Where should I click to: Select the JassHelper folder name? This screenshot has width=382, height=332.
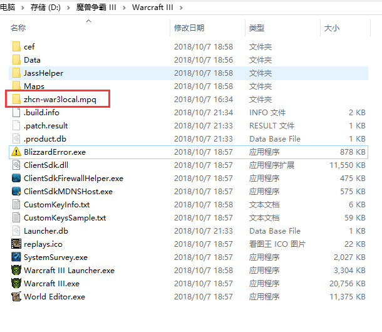[x=43, y=73]
